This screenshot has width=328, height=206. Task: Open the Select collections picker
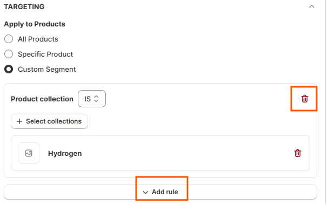pos(49,121)
